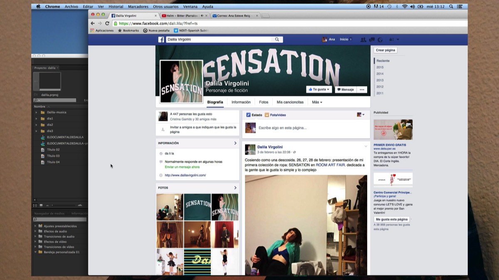
Task: Expand the Dalila-musica folder in Project panel
Action: click(36, 112)
